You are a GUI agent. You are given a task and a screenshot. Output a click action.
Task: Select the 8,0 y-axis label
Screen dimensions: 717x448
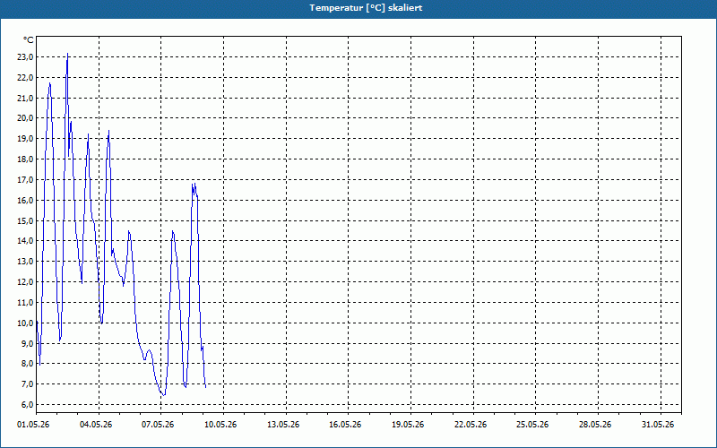click(x=27, y=364)
